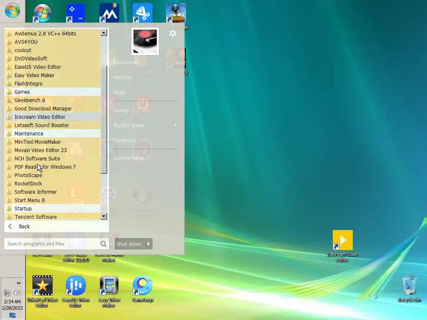The height and width of the screenshot is (320, 427).
Task: Open the AVS4YOU program folder
Action: [x=53, y=42]
